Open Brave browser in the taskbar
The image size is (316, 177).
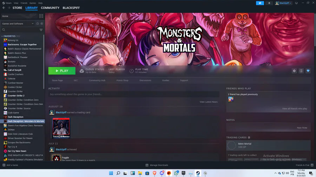click(x=154, y=173)
